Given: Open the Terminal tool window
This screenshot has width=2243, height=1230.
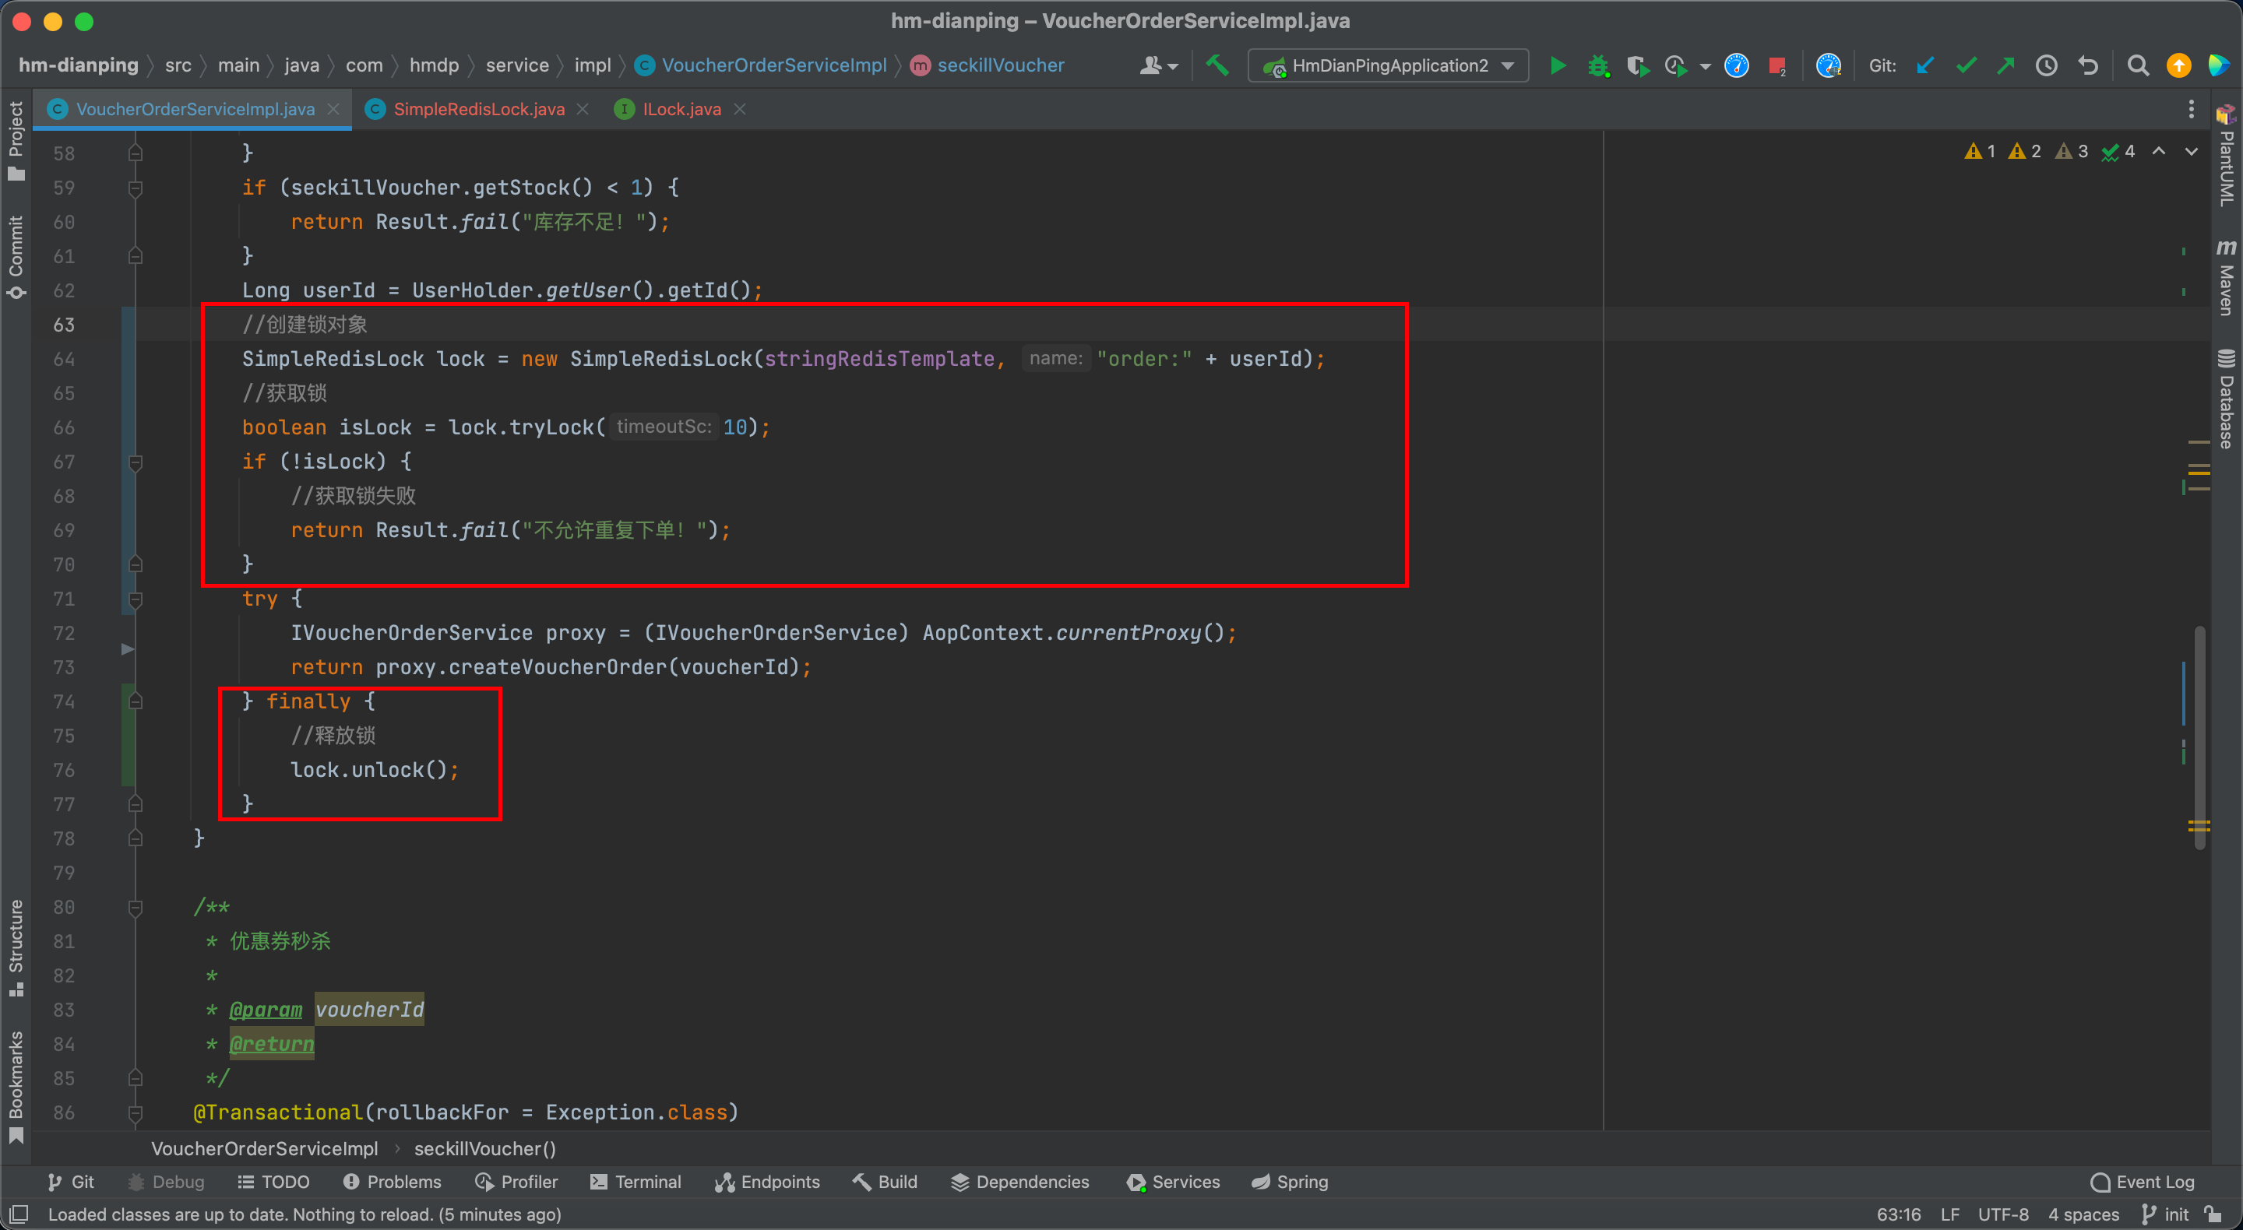Looking at the screenshot, I should pos(636,1181).
